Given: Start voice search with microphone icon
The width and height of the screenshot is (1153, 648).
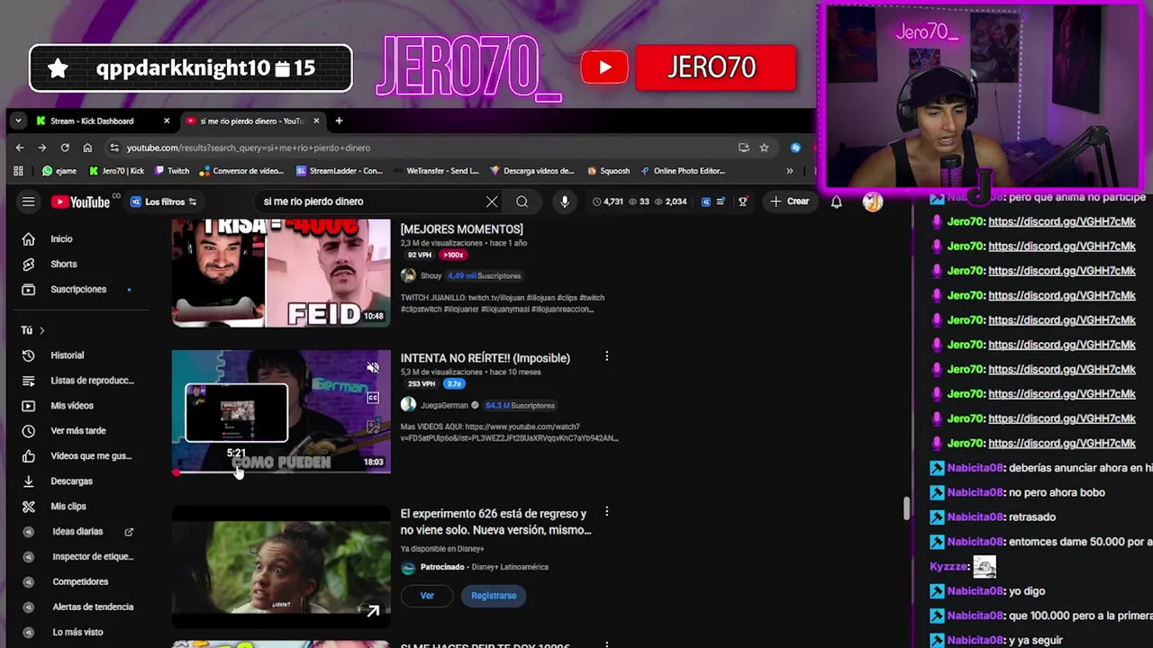Looking at the screenshot, I should [565, 202].
